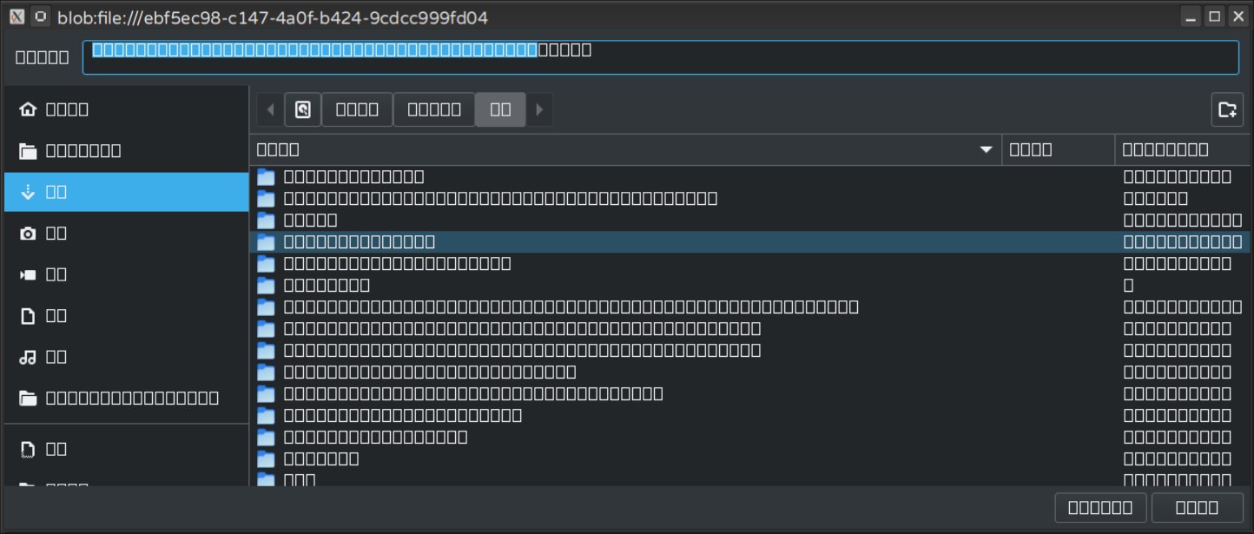
Task: Sort files by the modified date column header
Action: [1181, 150]
